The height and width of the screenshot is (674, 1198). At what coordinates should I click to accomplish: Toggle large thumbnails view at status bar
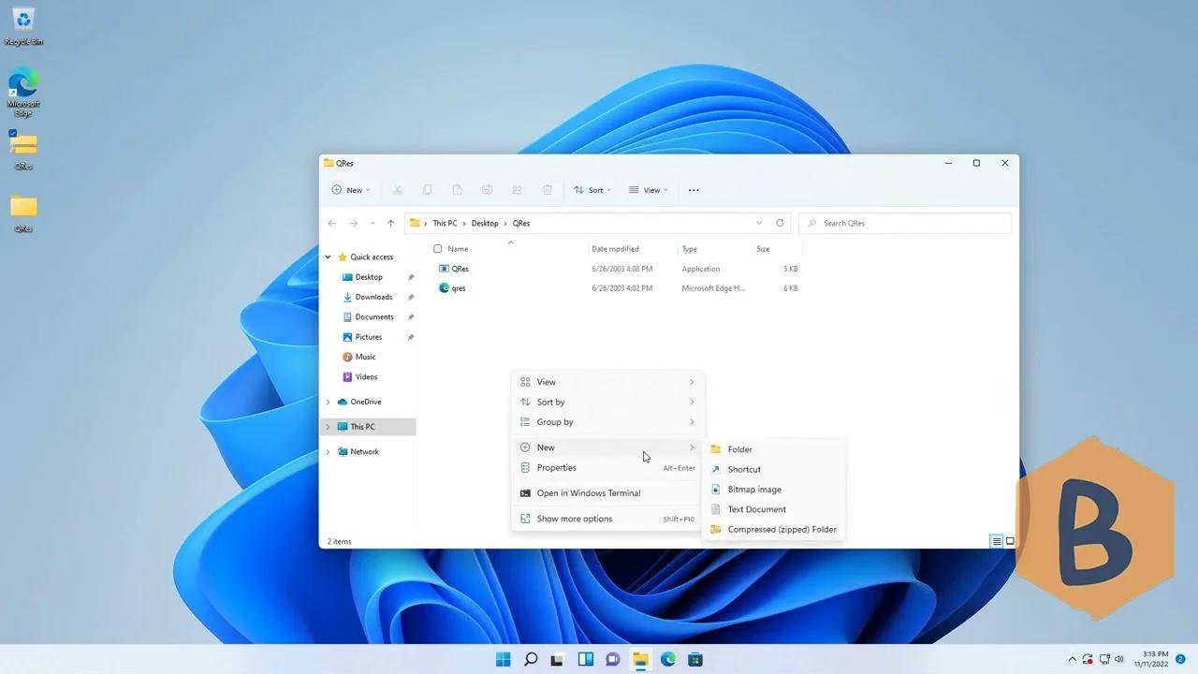coord(1009,541)
